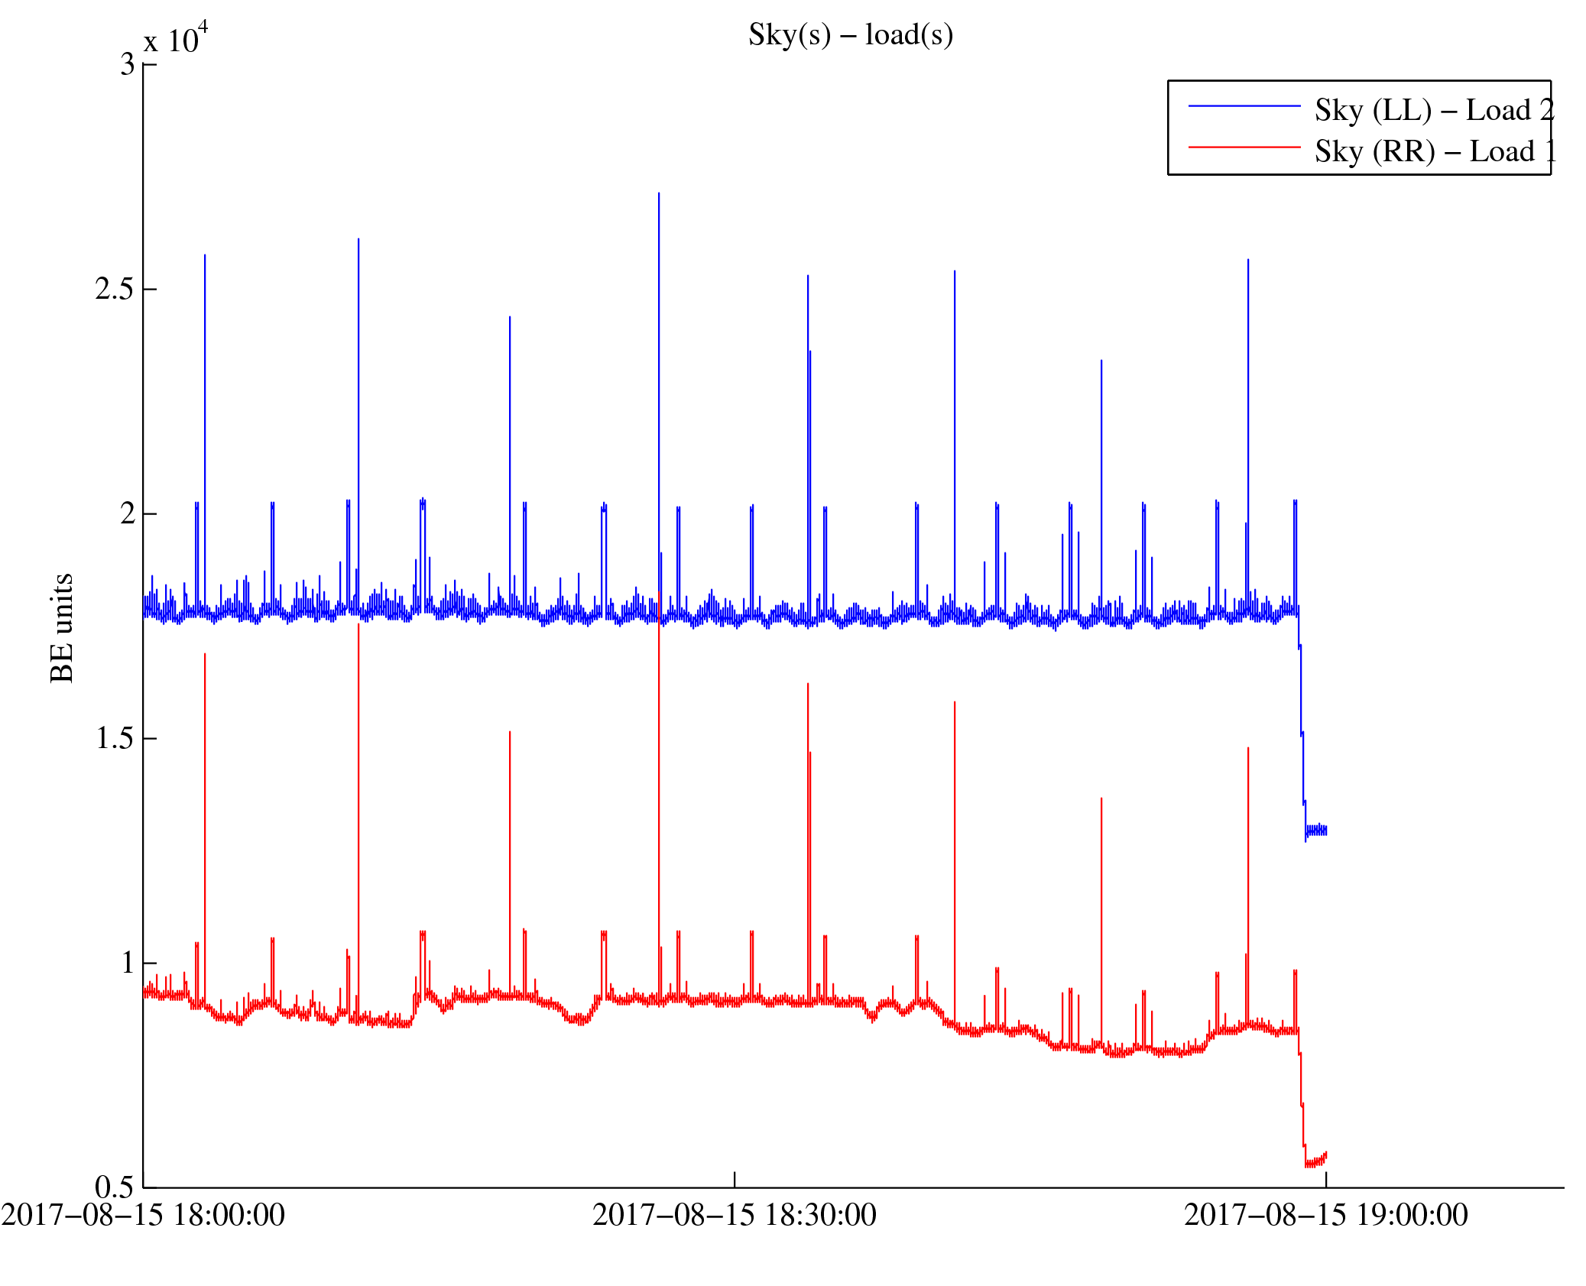This screenshot has width=1586, height=1286.
Task: Click y-axis tick label '1.5'
Action: (115, 738)
